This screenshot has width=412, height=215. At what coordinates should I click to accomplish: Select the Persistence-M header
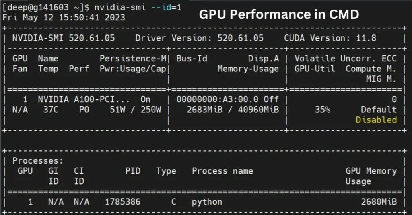coord(133,59)
